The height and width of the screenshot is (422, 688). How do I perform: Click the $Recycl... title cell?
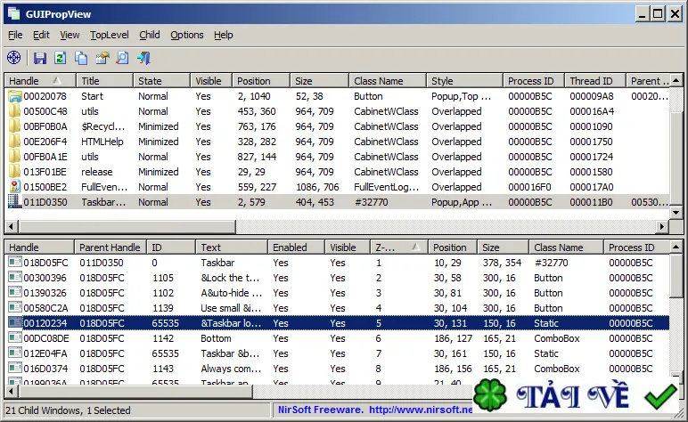[x=103, y=126]
